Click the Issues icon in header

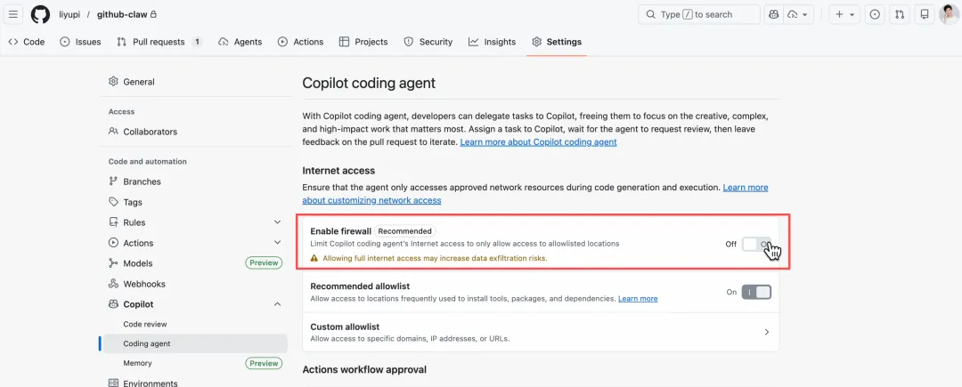(875, 14)
